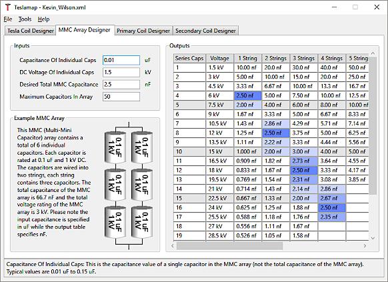Select the MMC Array Designer tab
This screenshot has width=388, height=282.
click(x=85, y=30)
